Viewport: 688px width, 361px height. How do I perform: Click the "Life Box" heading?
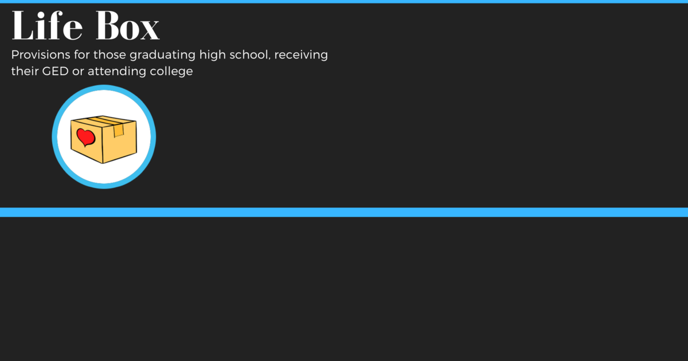click(x=85, y=26)
